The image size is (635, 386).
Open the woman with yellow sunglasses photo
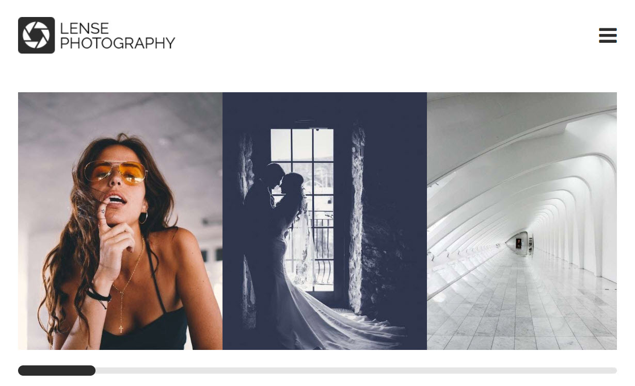click(120, 221)
